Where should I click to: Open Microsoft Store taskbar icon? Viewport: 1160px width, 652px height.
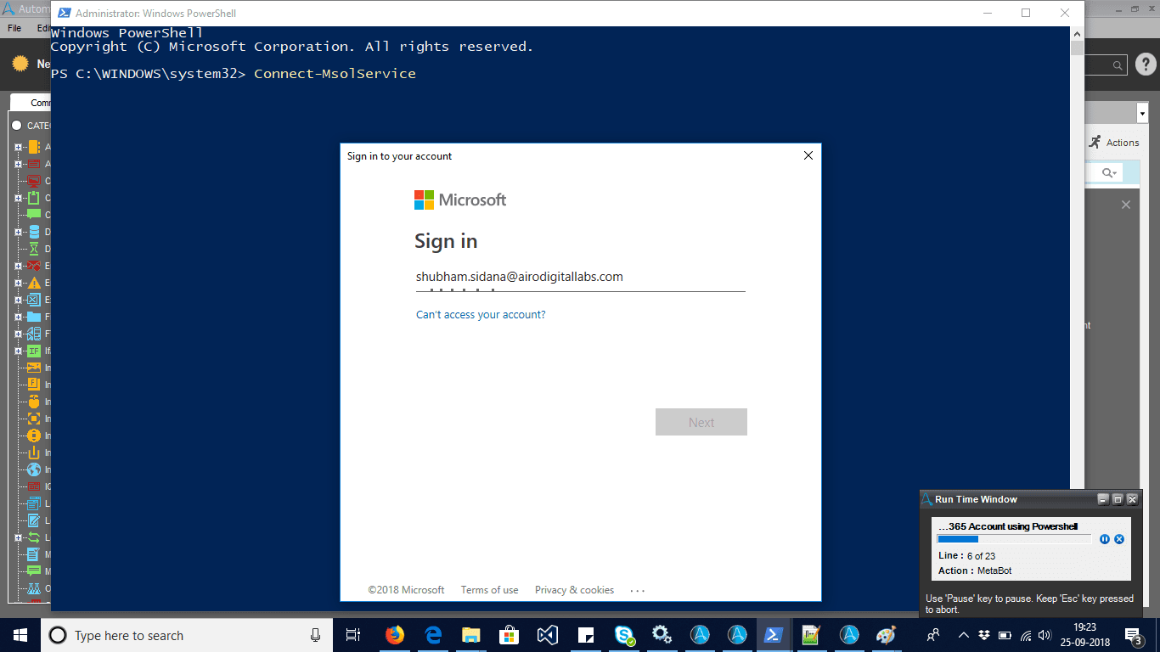click(x=510, y=635)
